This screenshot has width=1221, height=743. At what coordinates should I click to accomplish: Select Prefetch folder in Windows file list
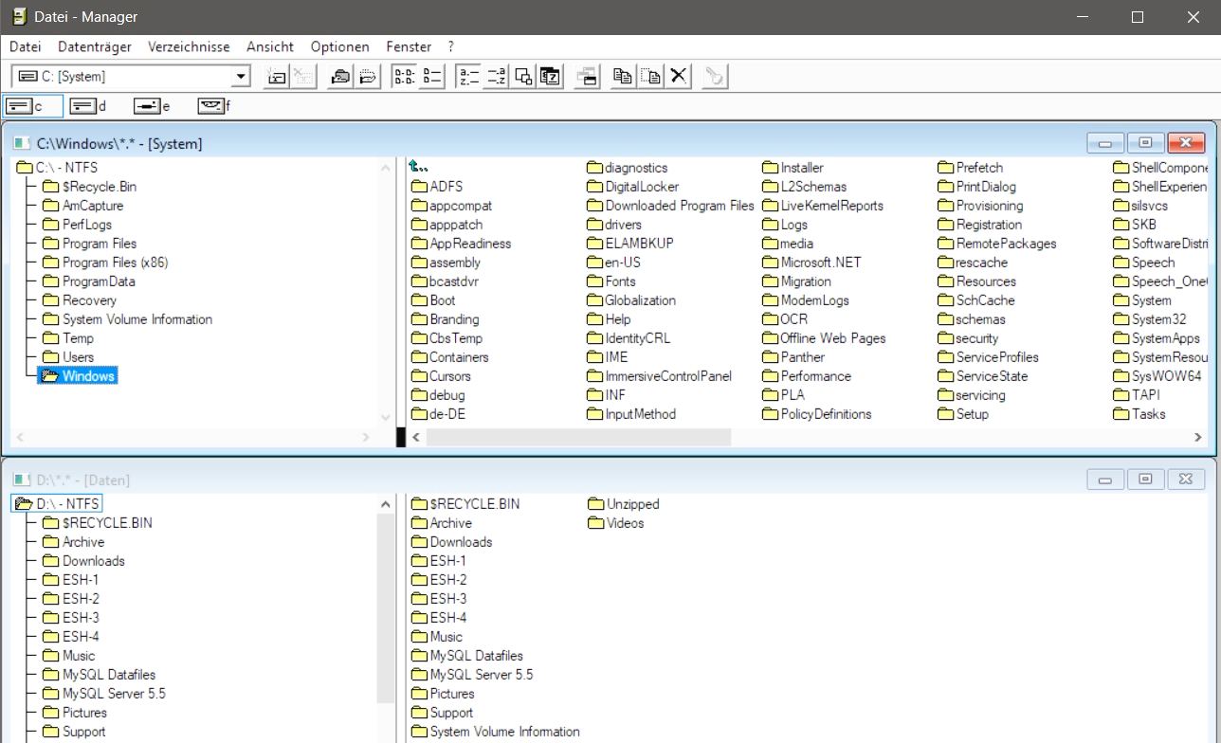(971, 168)
